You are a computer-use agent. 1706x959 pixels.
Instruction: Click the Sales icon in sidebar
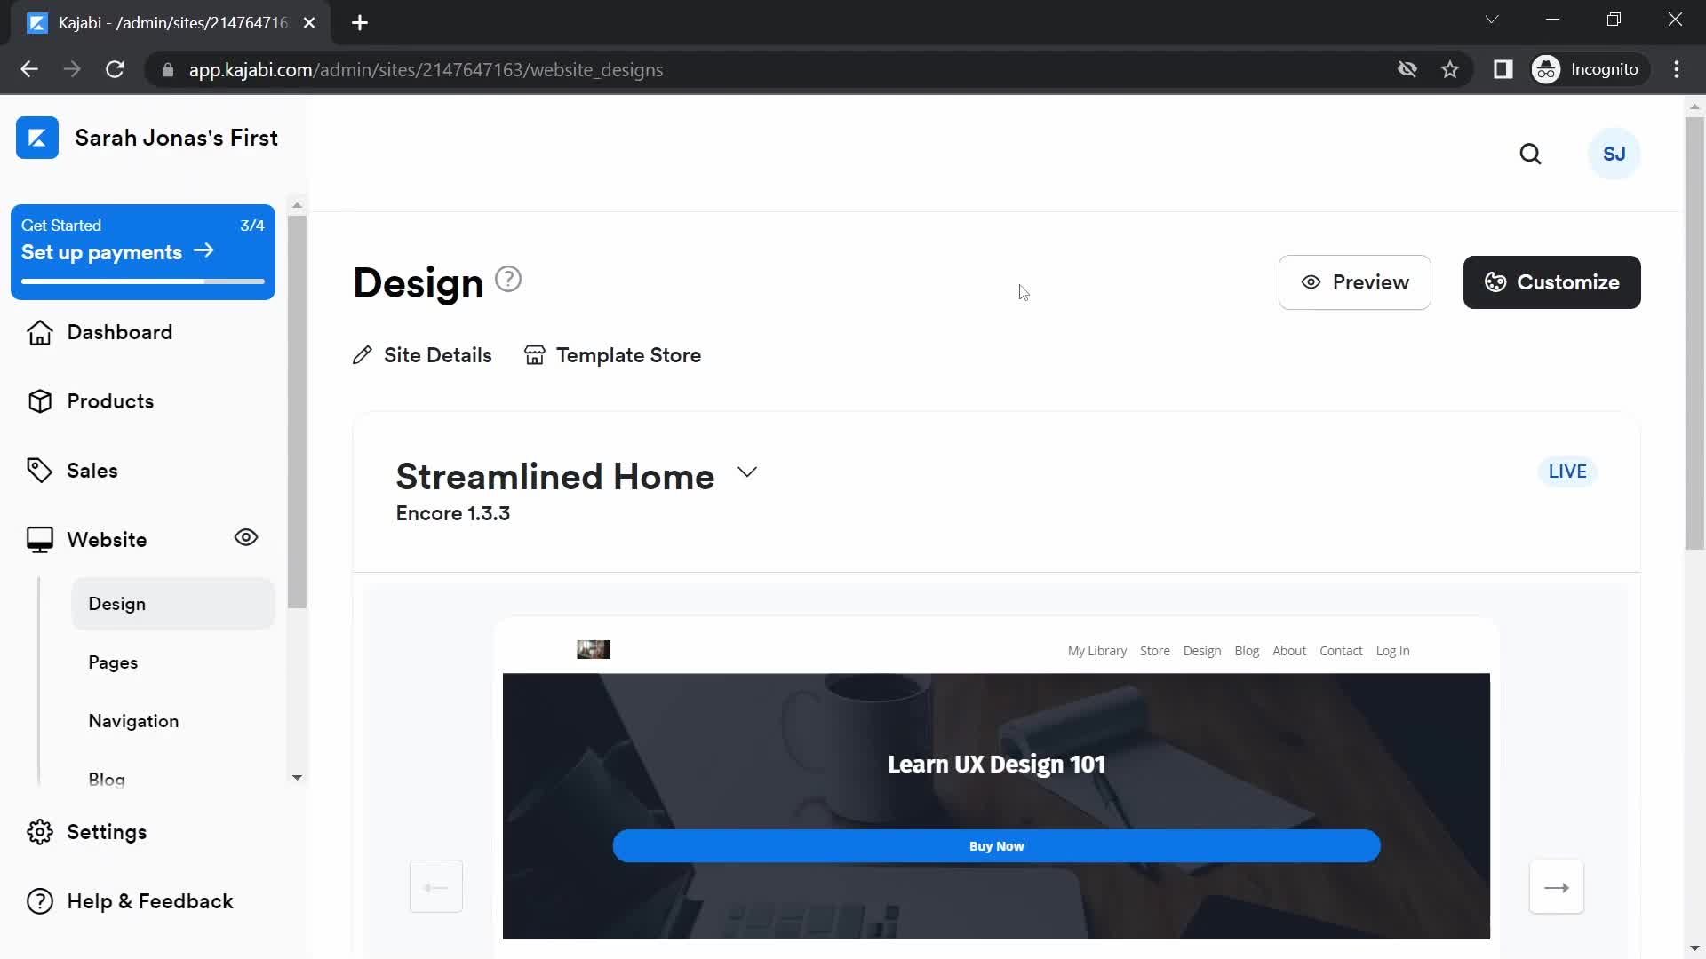point(41,470)
